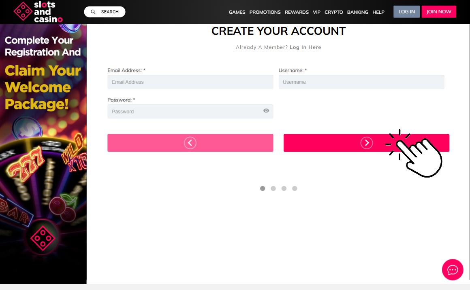Select the third step dot
Screen dimensions: 470x290
[x=284, y=188]
